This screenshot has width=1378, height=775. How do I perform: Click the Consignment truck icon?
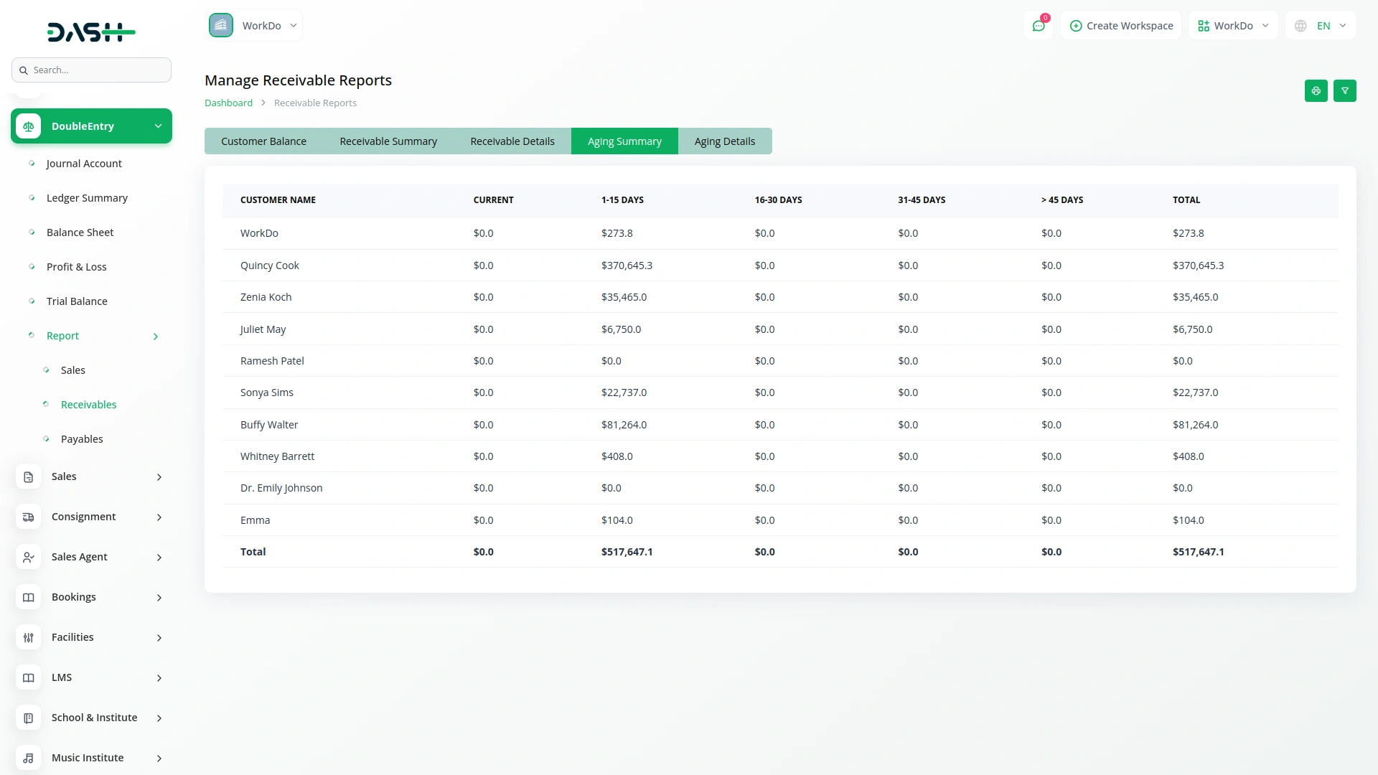[x=29, y=517]
